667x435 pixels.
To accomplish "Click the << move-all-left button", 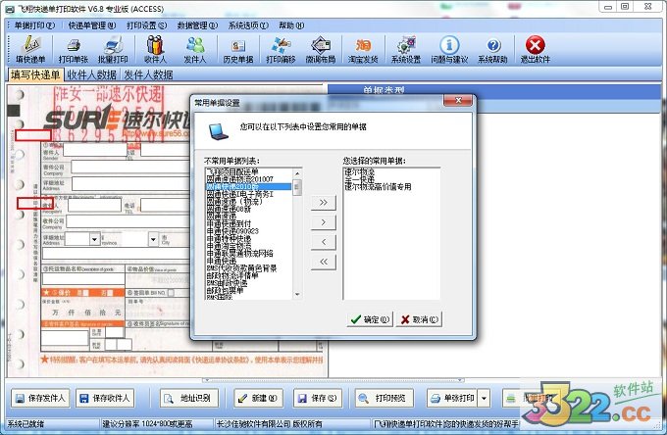I will [x=324, y=262].
